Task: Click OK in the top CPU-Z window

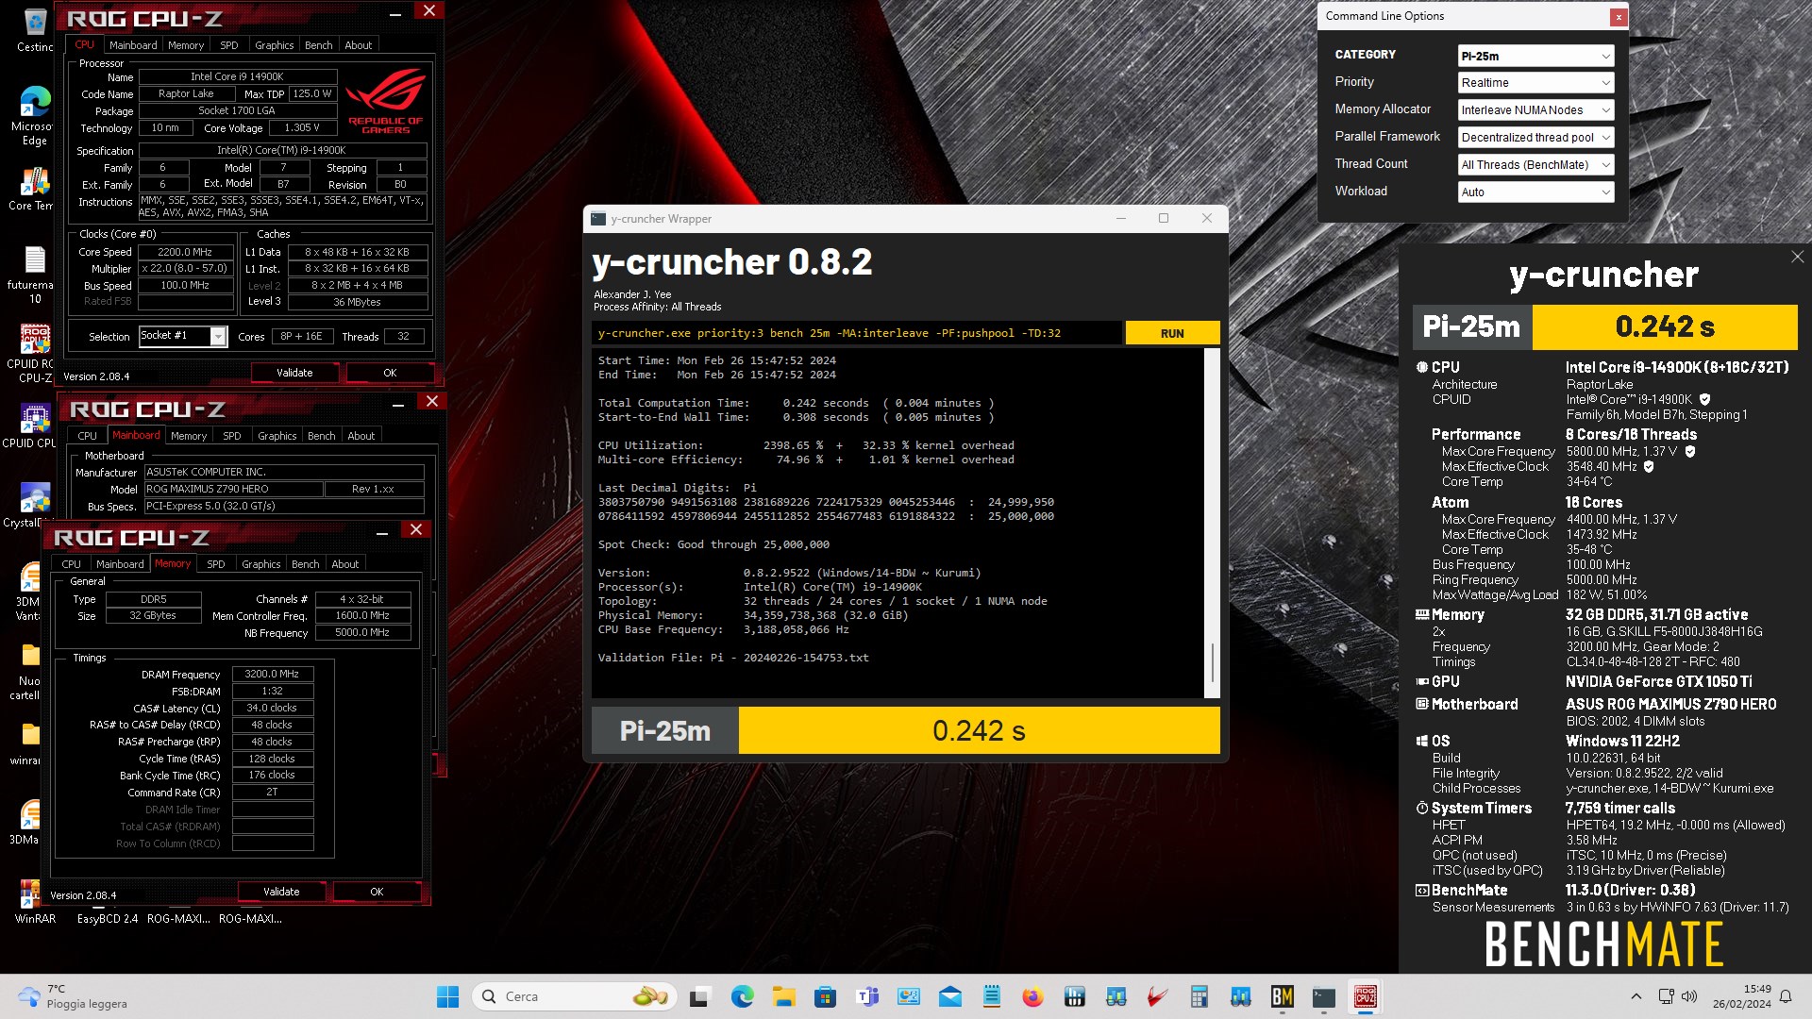Action: (x=390, y=373)
